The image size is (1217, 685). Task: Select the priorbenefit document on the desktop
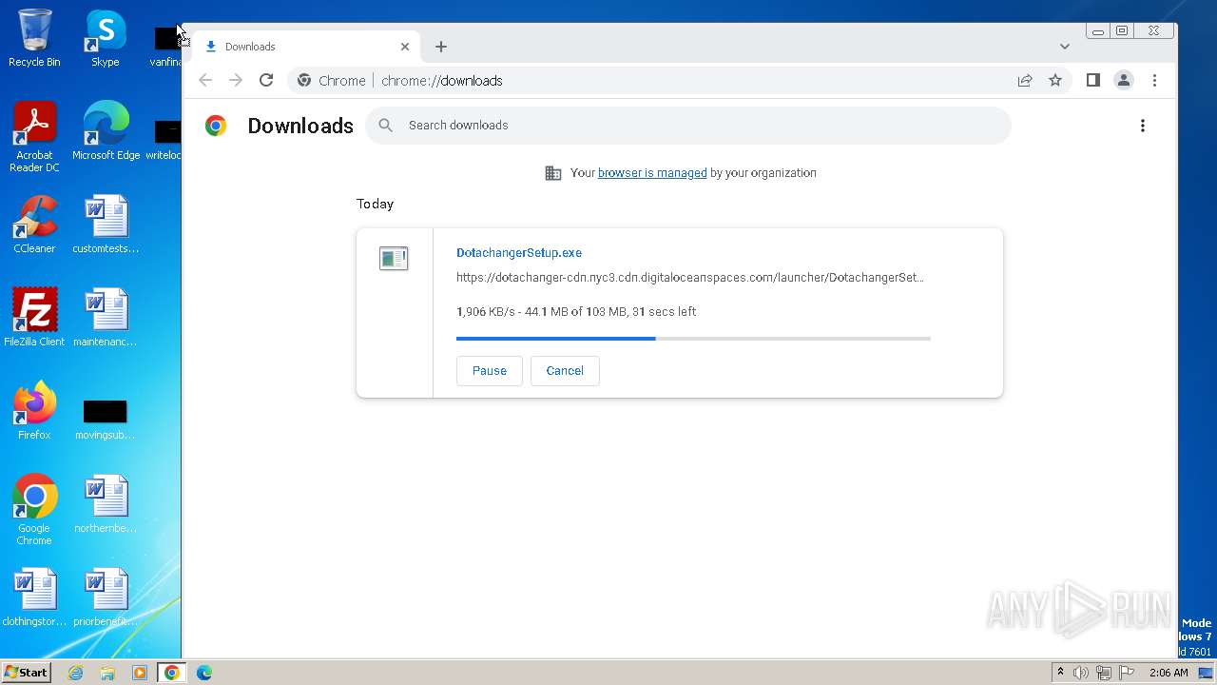tap(106, 597)
